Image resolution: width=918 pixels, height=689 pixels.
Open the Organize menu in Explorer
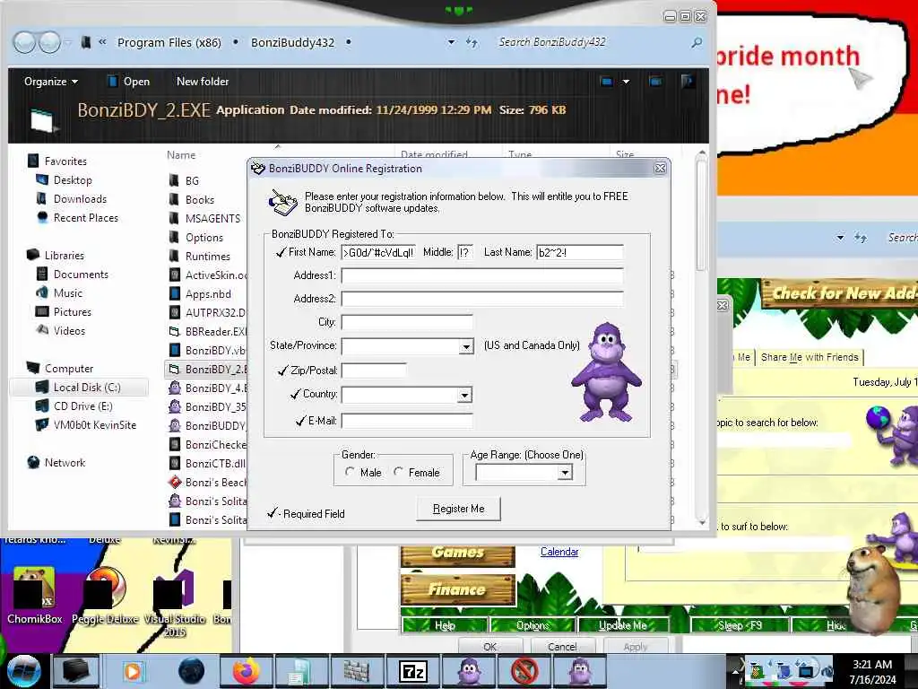click(51, 82)
